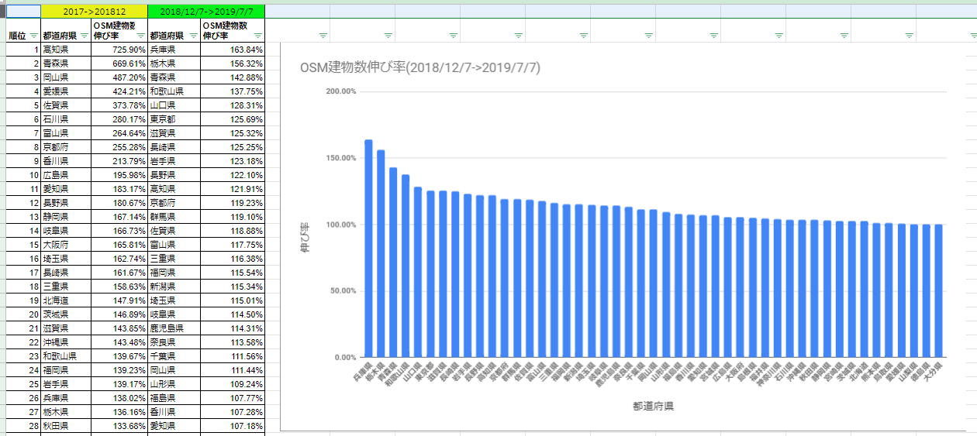The height and width of the screenshot is (436, 977).
Task: Select the 茨城県 cell in the table
Action: point(66,314)
